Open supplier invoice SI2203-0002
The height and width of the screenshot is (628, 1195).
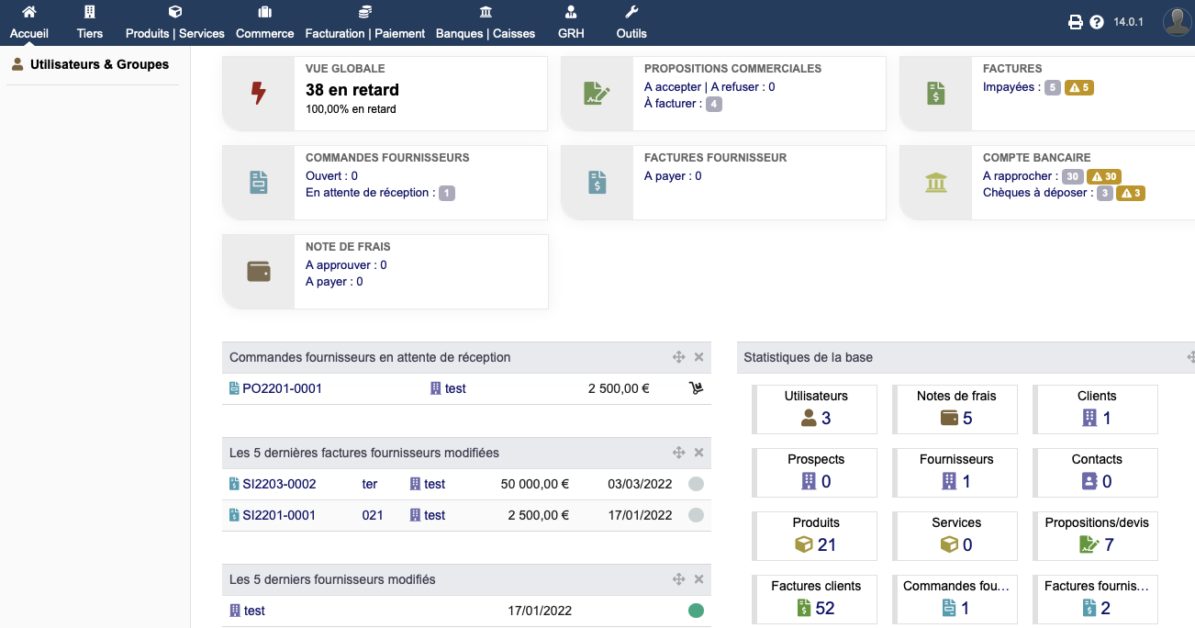click(x=279, y=484)
